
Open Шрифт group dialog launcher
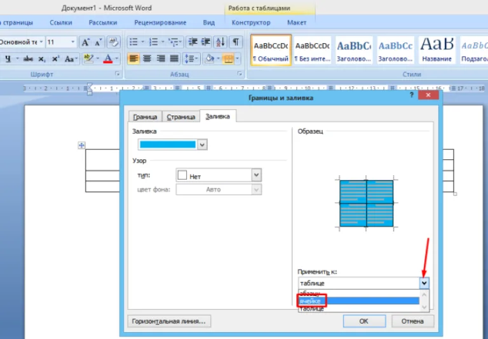tap(117, 74)
